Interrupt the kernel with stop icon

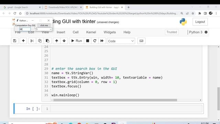coord(88,41)
